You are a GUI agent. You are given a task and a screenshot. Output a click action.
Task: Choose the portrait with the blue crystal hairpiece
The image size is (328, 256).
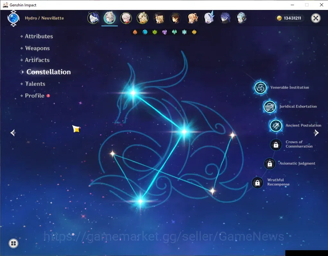coord(208,18)
